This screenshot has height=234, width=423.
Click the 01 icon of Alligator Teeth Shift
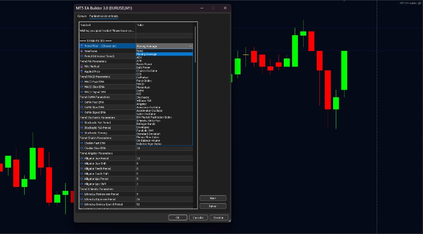tap(82, 174)
